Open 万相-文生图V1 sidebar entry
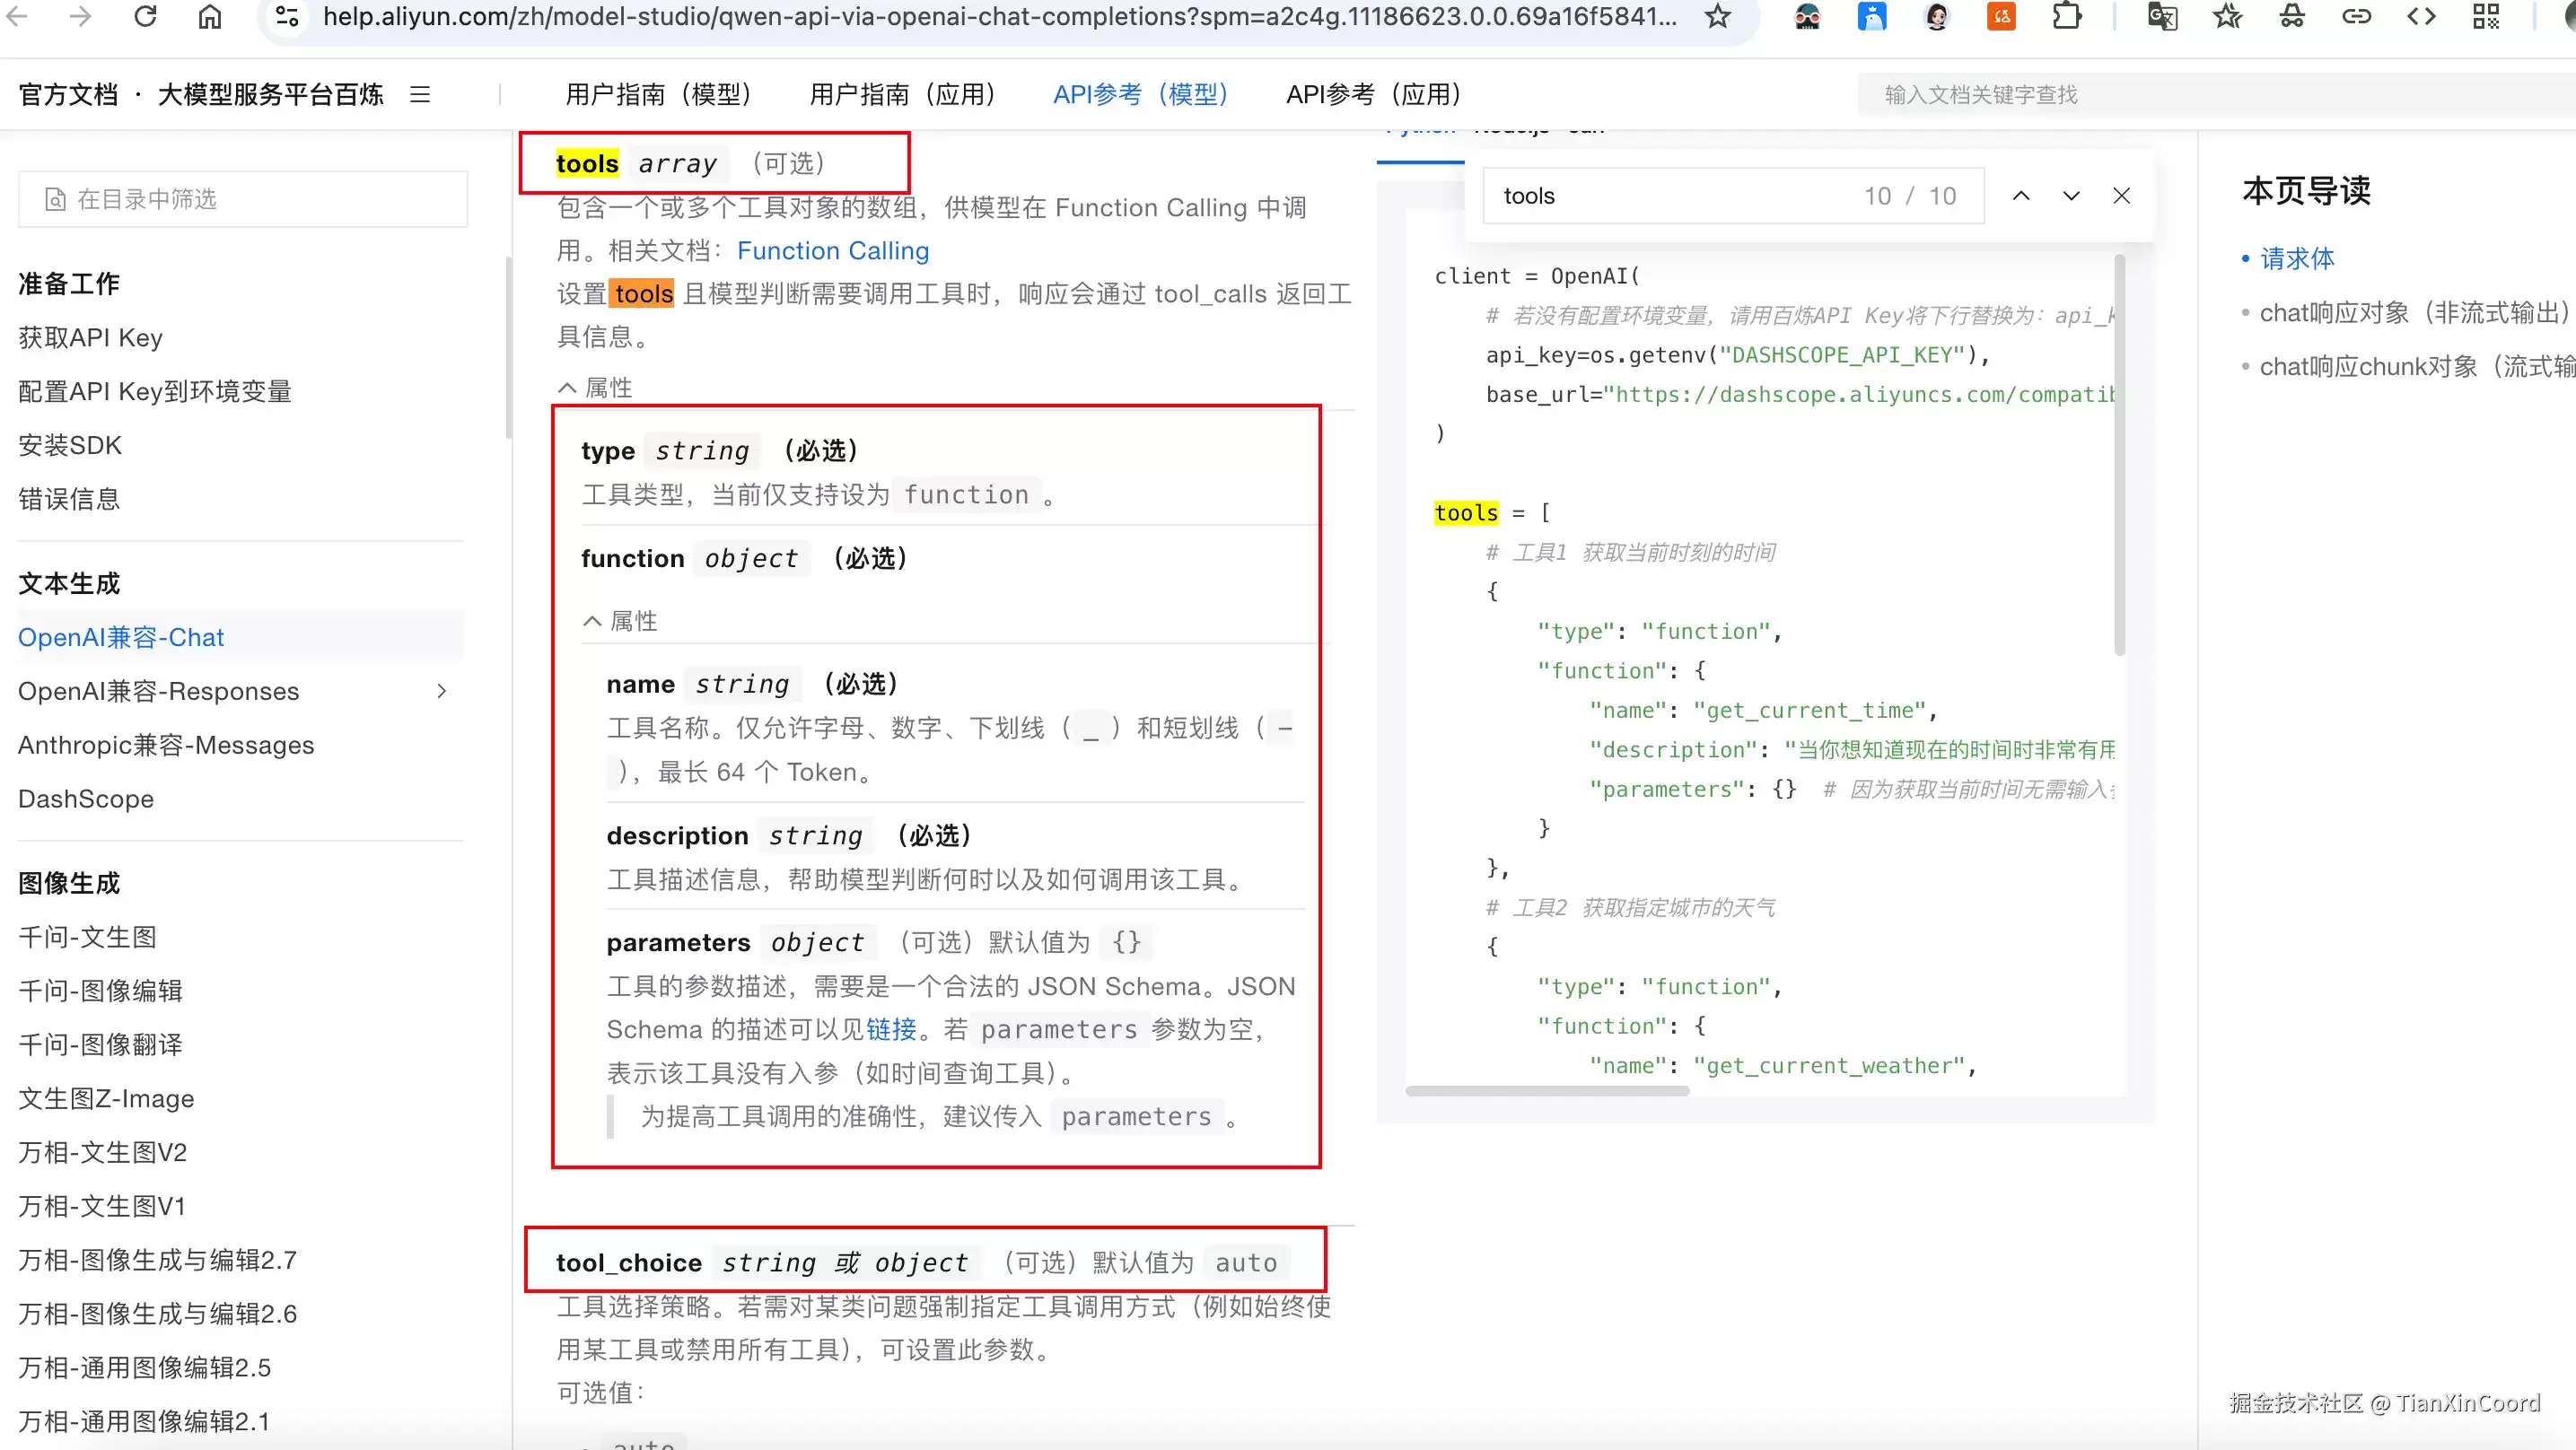The width and height of the screenshot is (2576, 1450). click(102, 1206)
